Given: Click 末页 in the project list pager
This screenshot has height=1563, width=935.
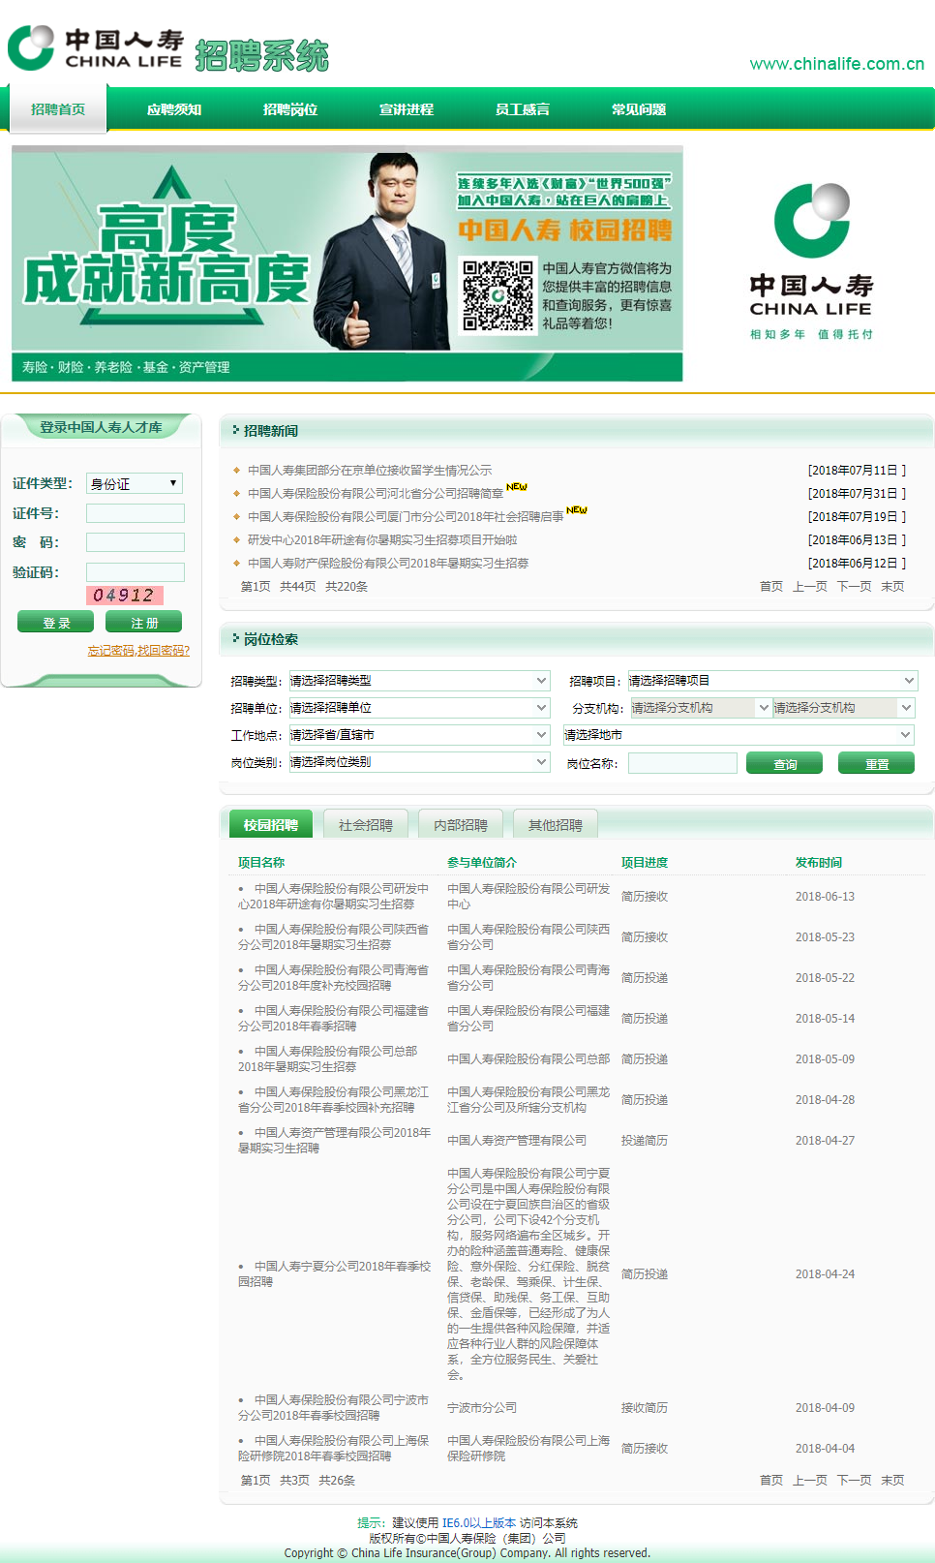Looking at the screenshot, I should (892, 1481).
